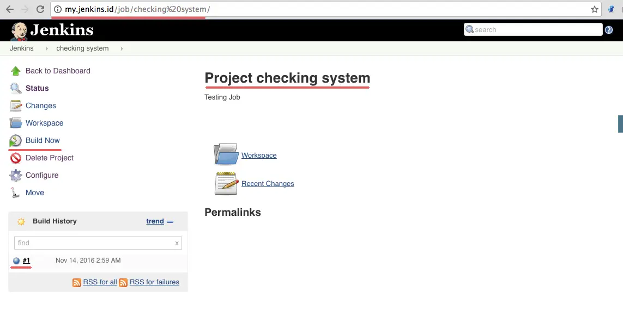The width and height of the screenshot is (623, 311).
Task: Click the green up arrow icon
Action: pyautogui.click(x=15, y=71)
